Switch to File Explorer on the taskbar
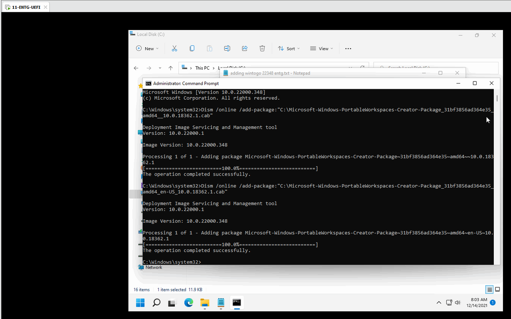 pos(204,303)
